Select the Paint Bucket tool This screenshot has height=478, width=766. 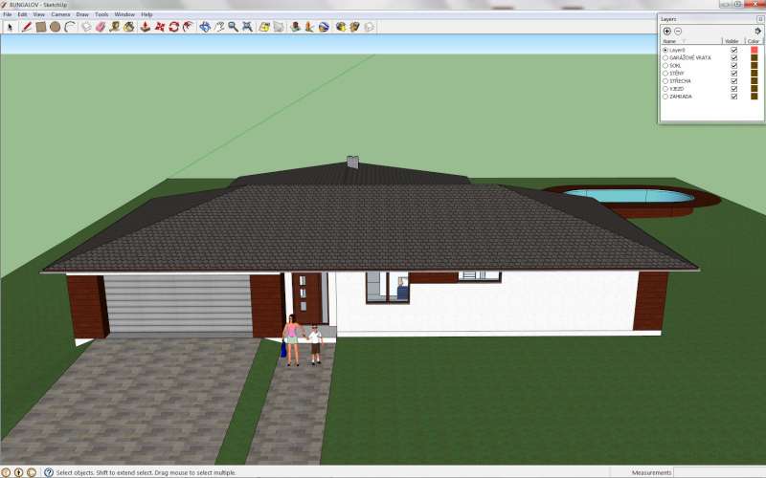tap(128, 27)
